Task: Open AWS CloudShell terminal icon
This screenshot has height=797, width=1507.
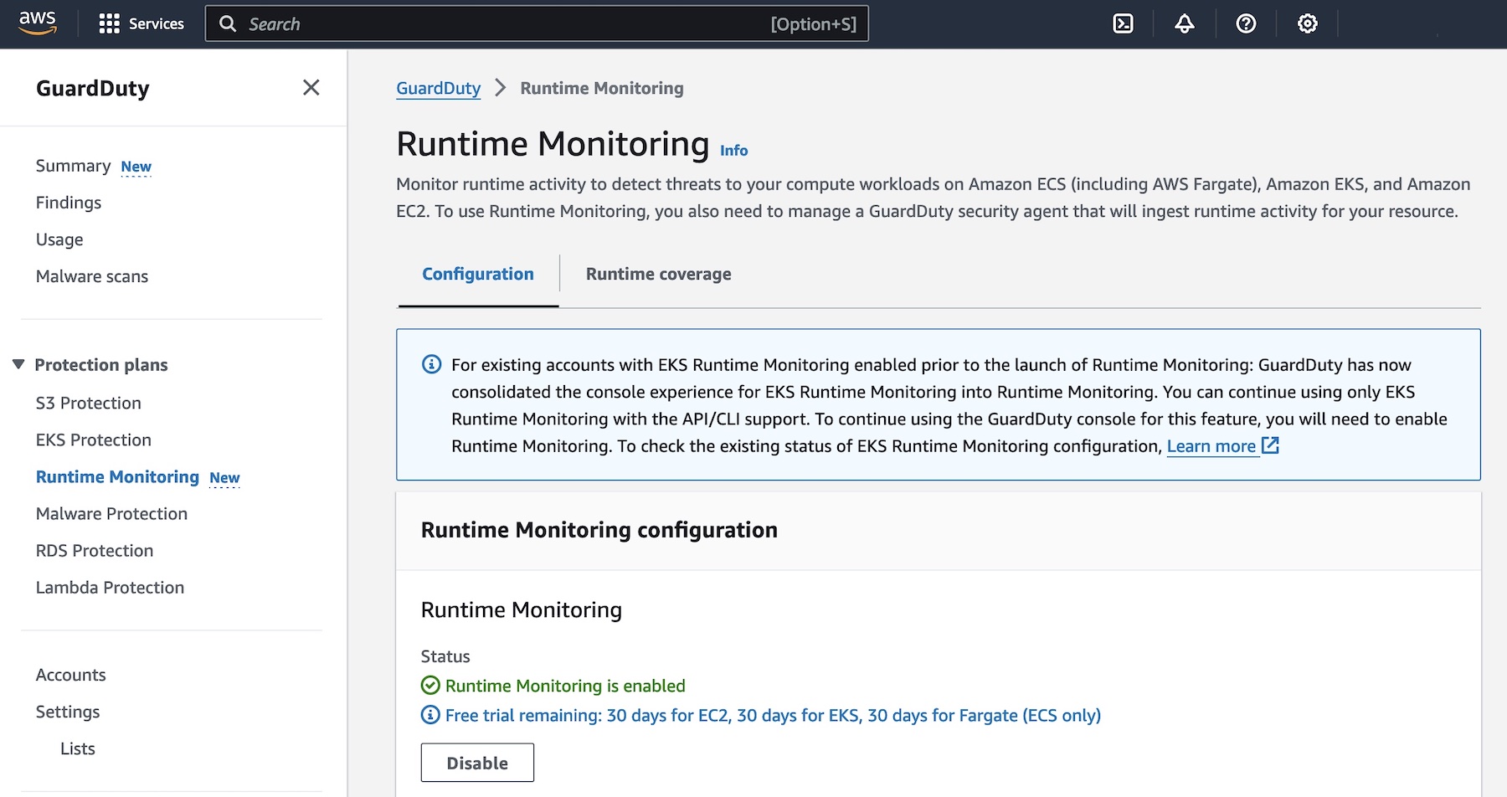Action: 1123,23
